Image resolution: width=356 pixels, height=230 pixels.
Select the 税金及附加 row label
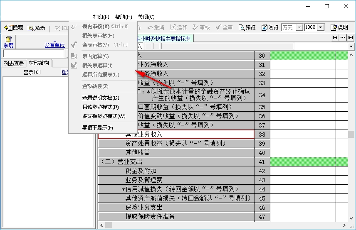coord(176,171)
